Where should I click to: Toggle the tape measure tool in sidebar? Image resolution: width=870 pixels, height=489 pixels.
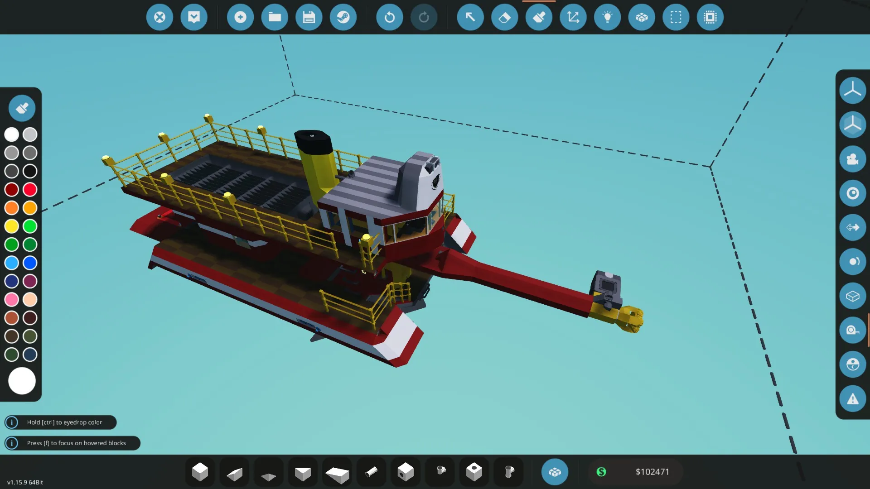click(x=852, y=330)
